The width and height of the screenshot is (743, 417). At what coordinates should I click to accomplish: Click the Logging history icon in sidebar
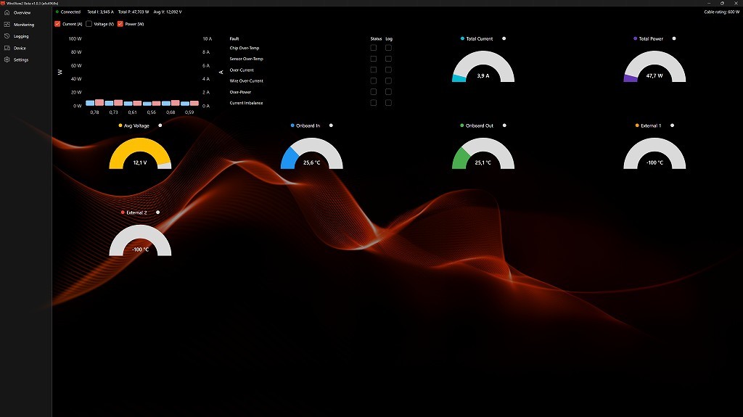pos(7,36)
